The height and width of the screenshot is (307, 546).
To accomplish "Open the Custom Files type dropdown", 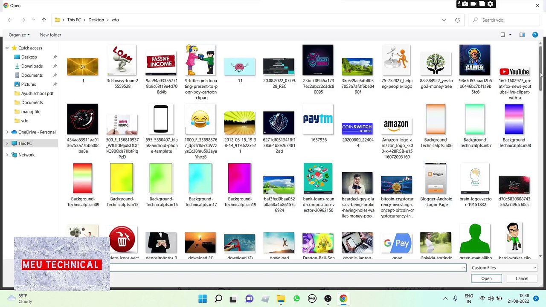I will click(504, 268).
